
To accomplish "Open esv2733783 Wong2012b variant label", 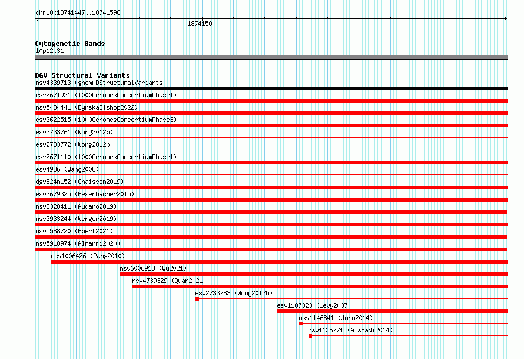I will pyautogui.click(x=234, y=293).
